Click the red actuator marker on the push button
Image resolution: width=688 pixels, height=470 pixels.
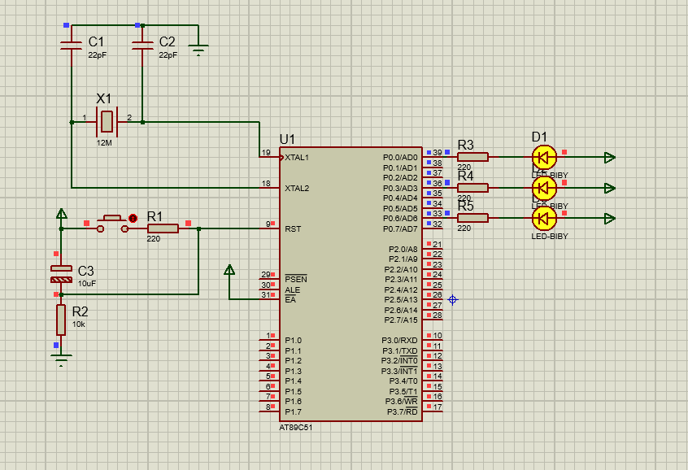[x=133, y=218]
